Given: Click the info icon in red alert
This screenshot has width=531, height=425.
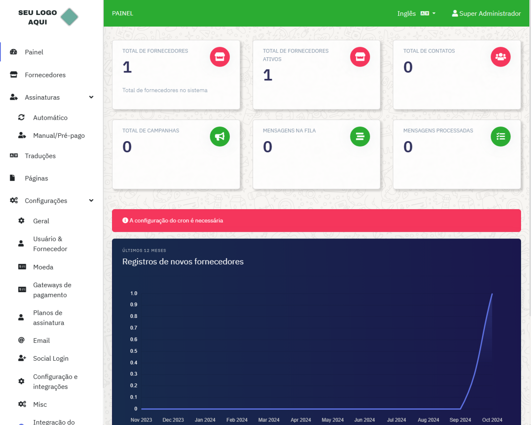Looking at the screenshot, I should coord(125,220).
